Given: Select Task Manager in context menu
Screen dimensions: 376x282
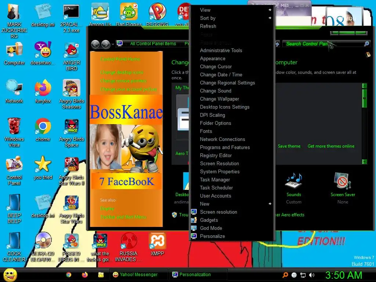Looking at the screenshot, I should coord(232,180).
